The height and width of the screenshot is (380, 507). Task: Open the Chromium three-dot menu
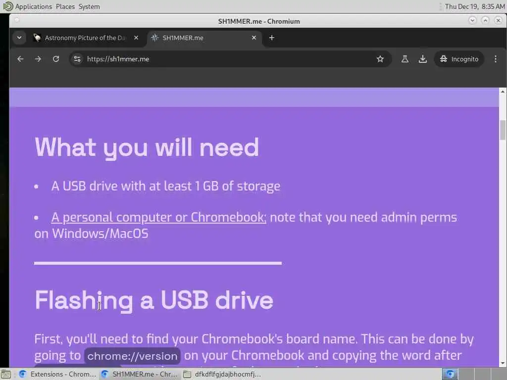click(495, 59)
